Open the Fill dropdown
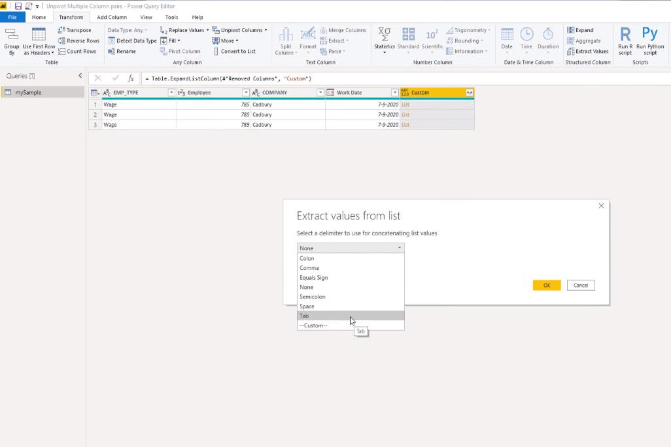 (170, 41)
